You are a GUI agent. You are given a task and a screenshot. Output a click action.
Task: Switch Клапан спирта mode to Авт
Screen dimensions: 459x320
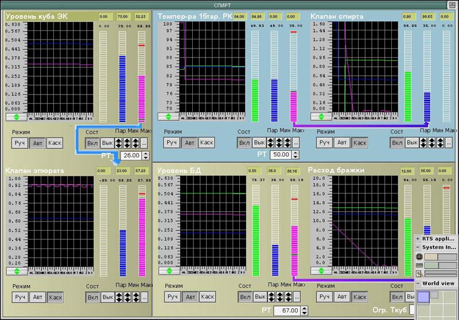point(342,143)
